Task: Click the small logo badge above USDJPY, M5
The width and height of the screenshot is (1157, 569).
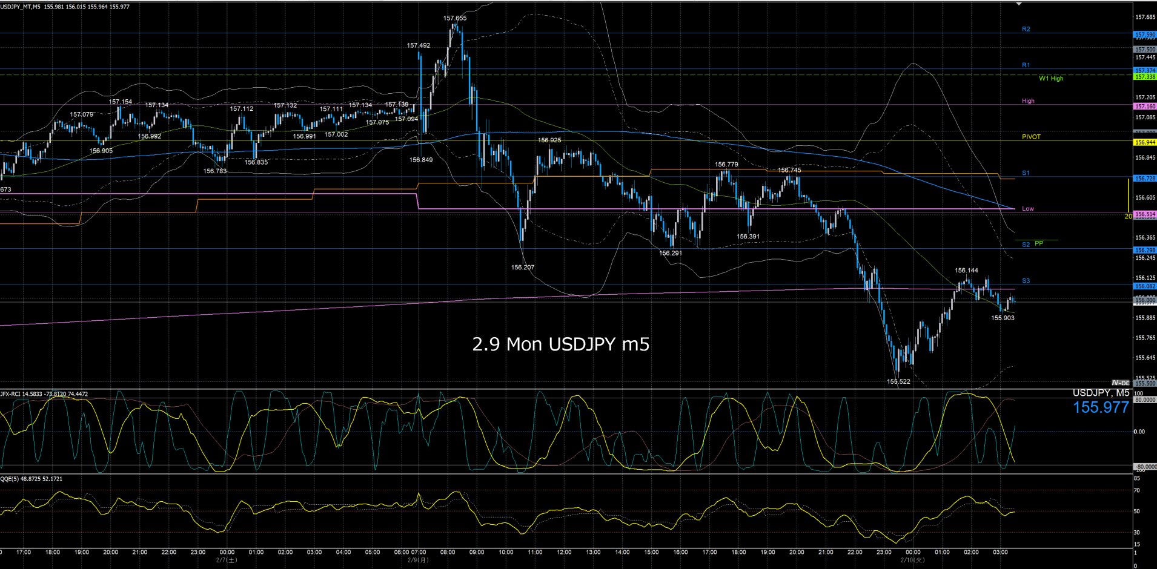Action: pyautogui.click(x=1121, y=383)
